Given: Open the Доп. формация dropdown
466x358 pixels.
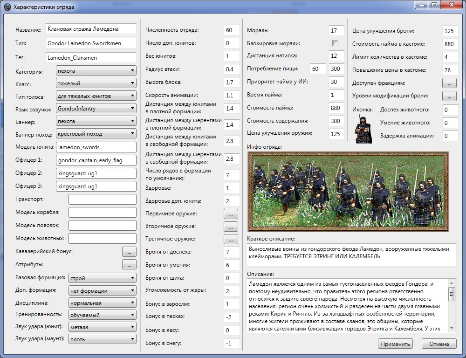Looking at the screenshot, I should pyautogui.click(x=102, y=290).
